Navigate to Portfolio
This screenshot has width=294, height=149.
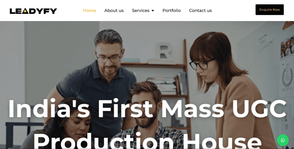pyautogui.click(x=172, y=11)
